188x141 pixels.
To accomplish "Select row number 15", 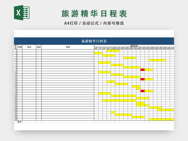I will (x=16, y=84).
